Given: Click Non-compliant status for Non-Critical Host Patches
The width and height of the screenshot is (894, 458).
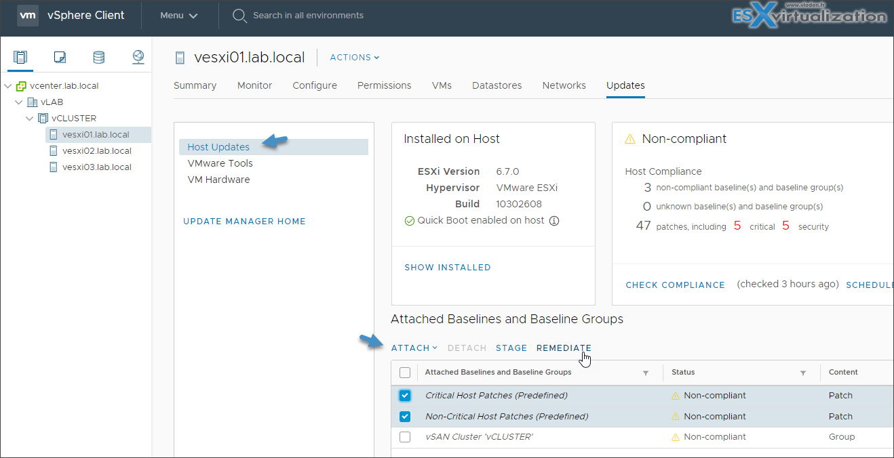Looking at the screenshot, I should click(715, 417).
